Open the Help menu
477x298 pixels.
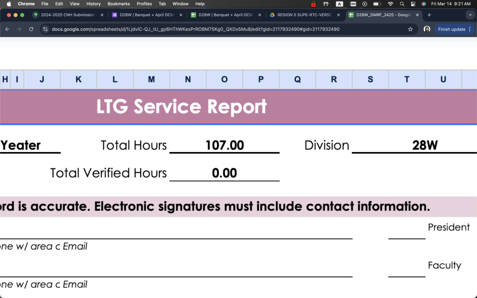[200, 4]
